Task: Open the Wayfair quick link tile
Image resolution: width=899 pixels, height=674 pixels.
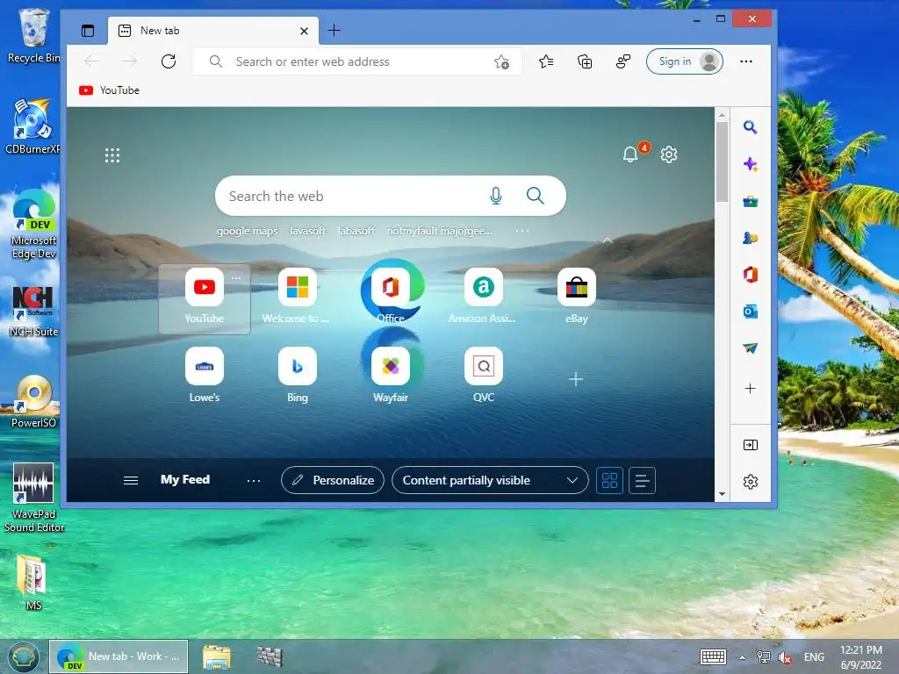Action: click(x=391, y=376)
